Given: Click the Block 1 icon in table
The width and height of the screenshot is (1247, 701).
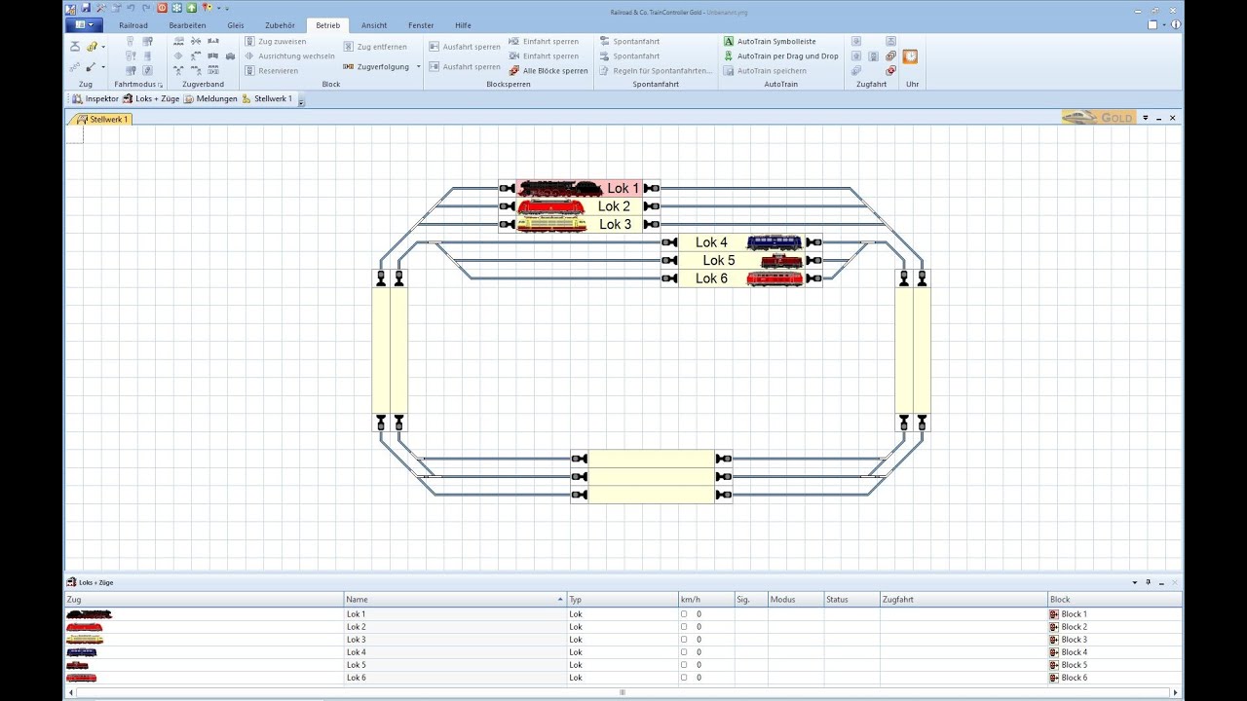Looking at the screenshot, I should click(x=1054, y=614).
